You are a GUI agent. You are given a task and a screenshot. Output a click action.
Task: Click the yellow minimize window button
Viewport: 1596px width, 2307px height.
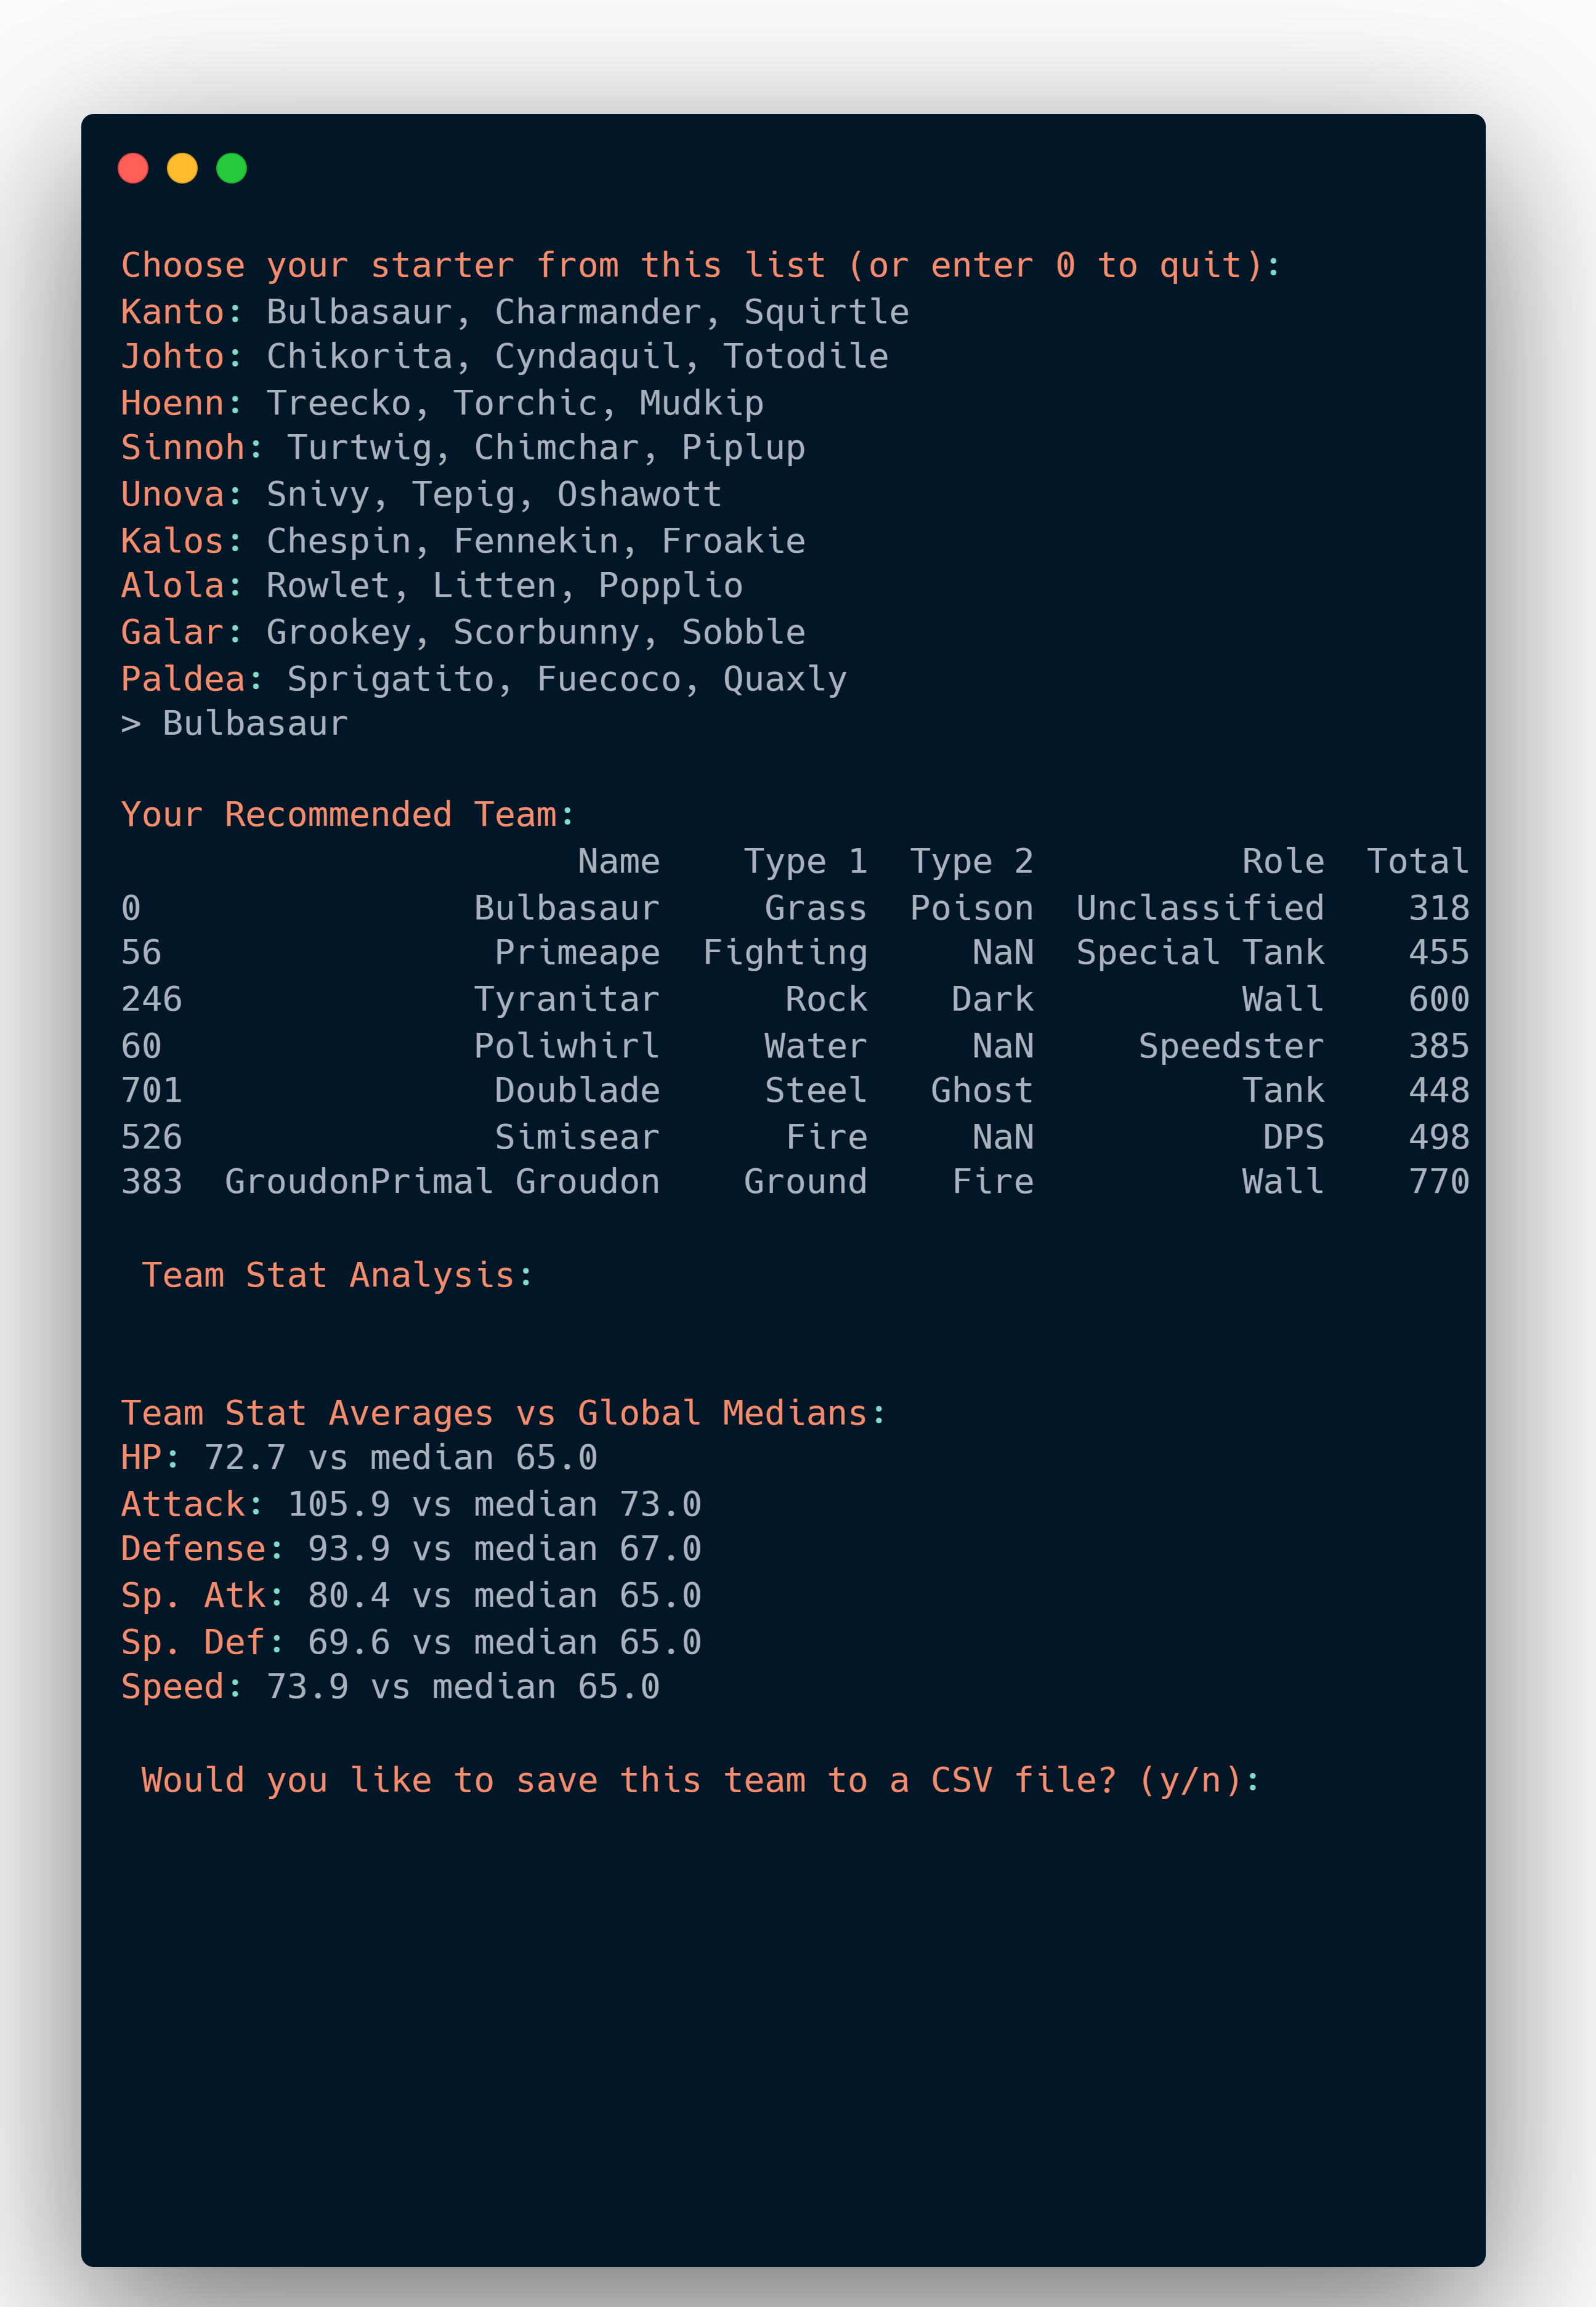(182, 168)
